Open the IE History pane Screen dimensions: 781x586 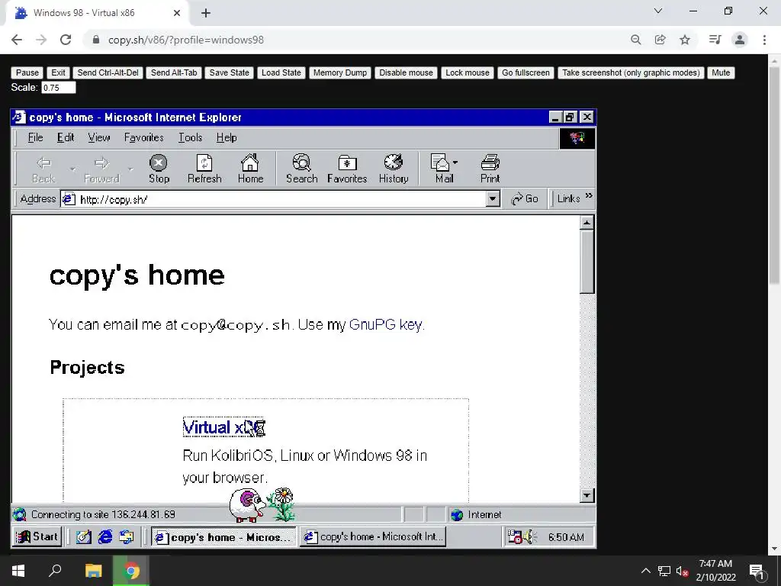pos(393,169)
